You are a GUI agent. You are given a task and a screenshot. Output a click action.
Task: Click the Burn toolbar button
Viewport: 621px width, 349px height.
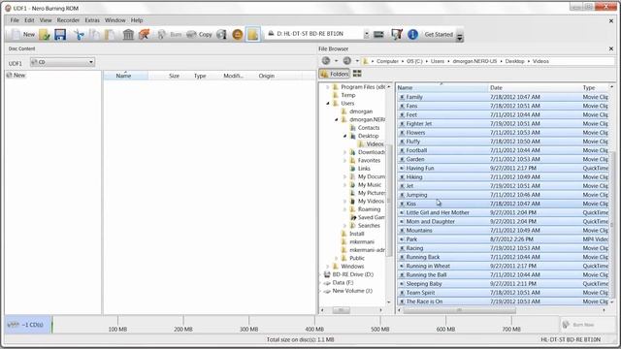[170, 35]
